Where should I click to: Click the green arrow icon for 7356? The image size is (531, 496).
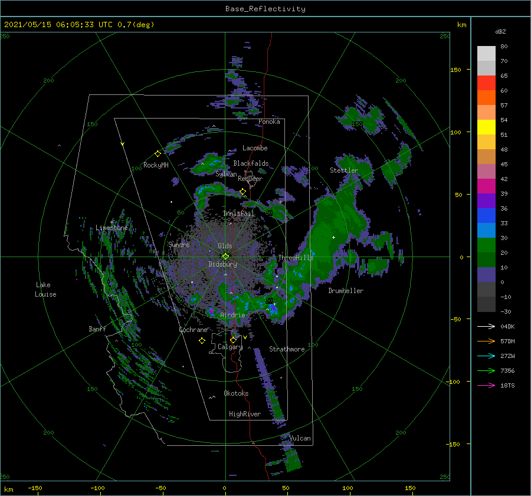tap(486, 371)
